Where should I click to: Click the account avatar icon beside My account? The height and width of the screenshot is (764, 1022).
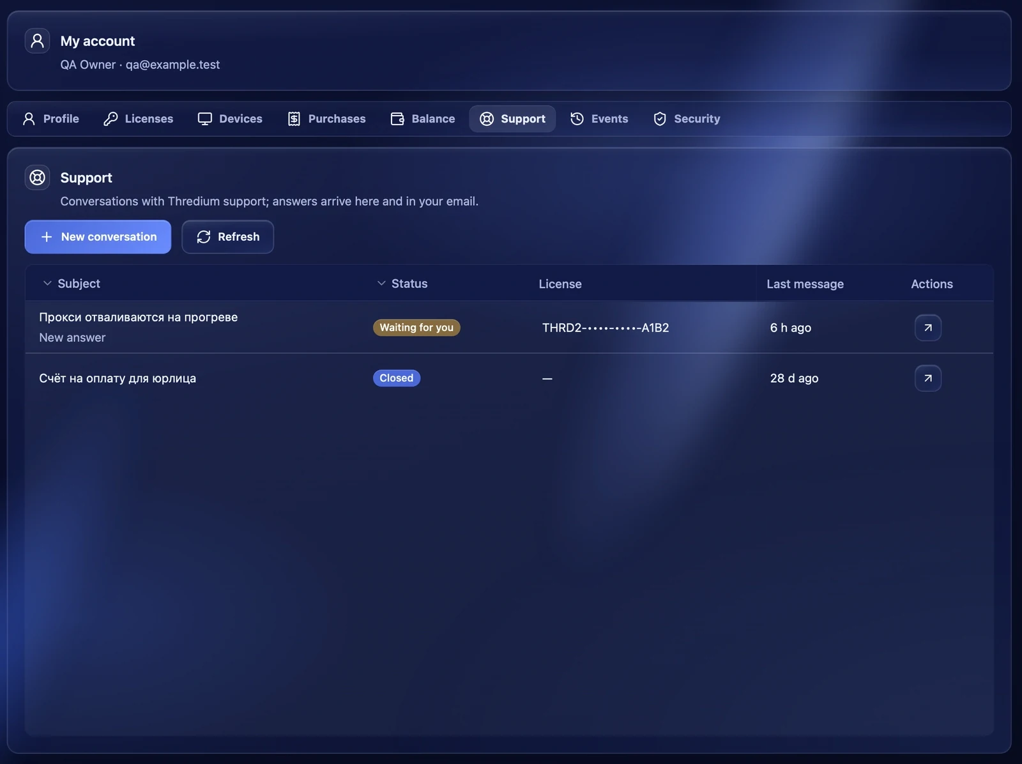[x=37, y=41]
